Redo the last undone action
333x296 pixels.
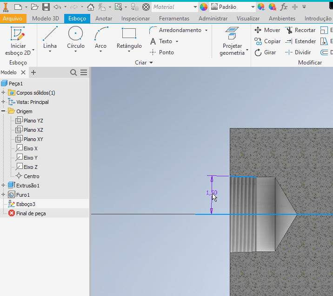[x=73, y=7]
